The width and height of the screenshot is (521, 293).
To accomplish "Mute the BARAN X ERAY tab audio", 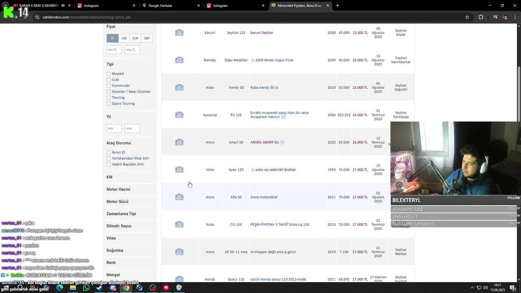I will click(x=63, y=6).
